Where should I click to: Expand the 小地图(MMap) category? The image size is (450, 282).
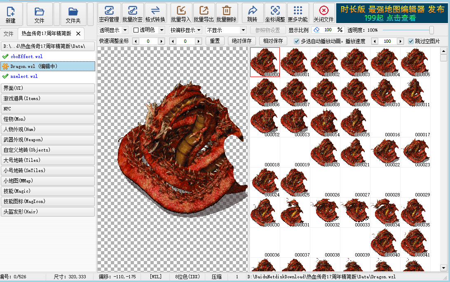click(x=48, y=181)
